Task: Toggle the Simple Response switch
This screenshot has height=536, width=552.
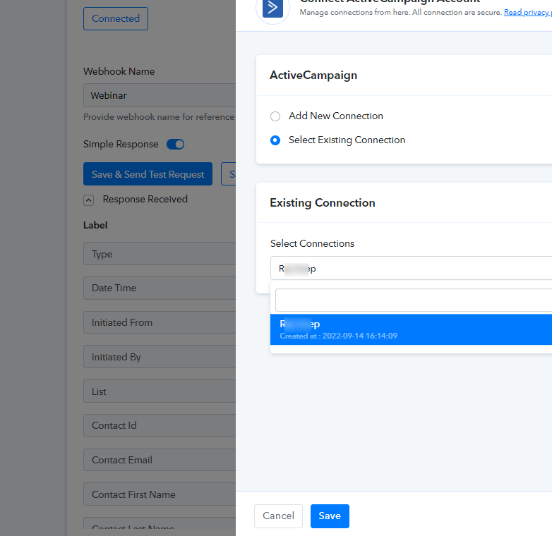Action: (x=175, y=144)
